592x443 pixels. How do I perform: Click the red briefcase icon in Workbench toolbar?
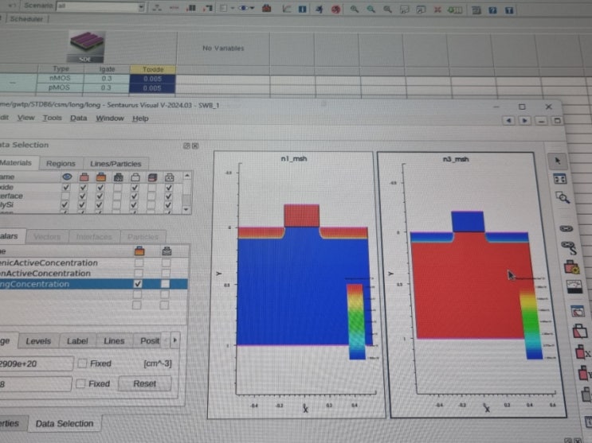267,8
